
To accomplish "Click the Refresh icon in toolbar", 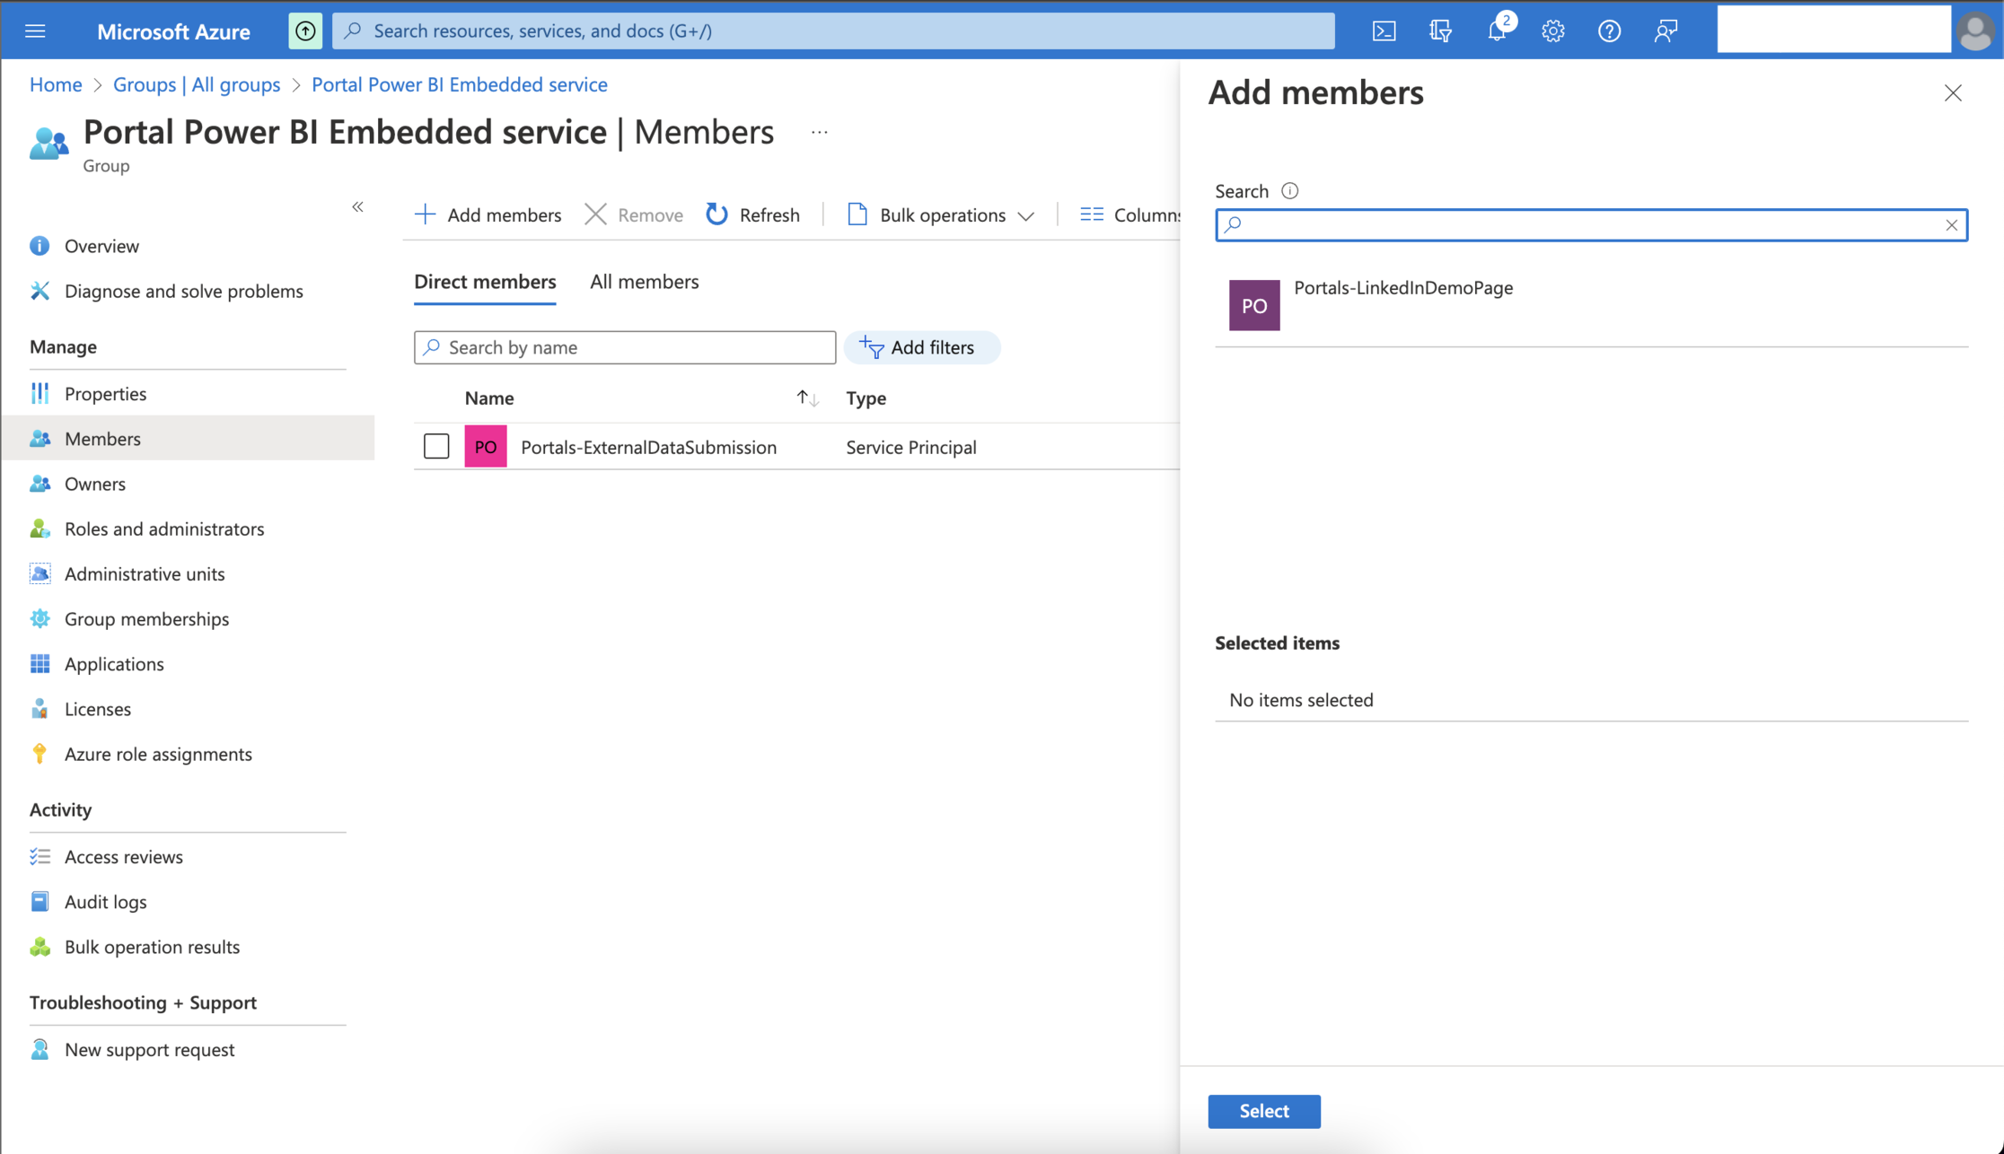I will pos(716,214).
